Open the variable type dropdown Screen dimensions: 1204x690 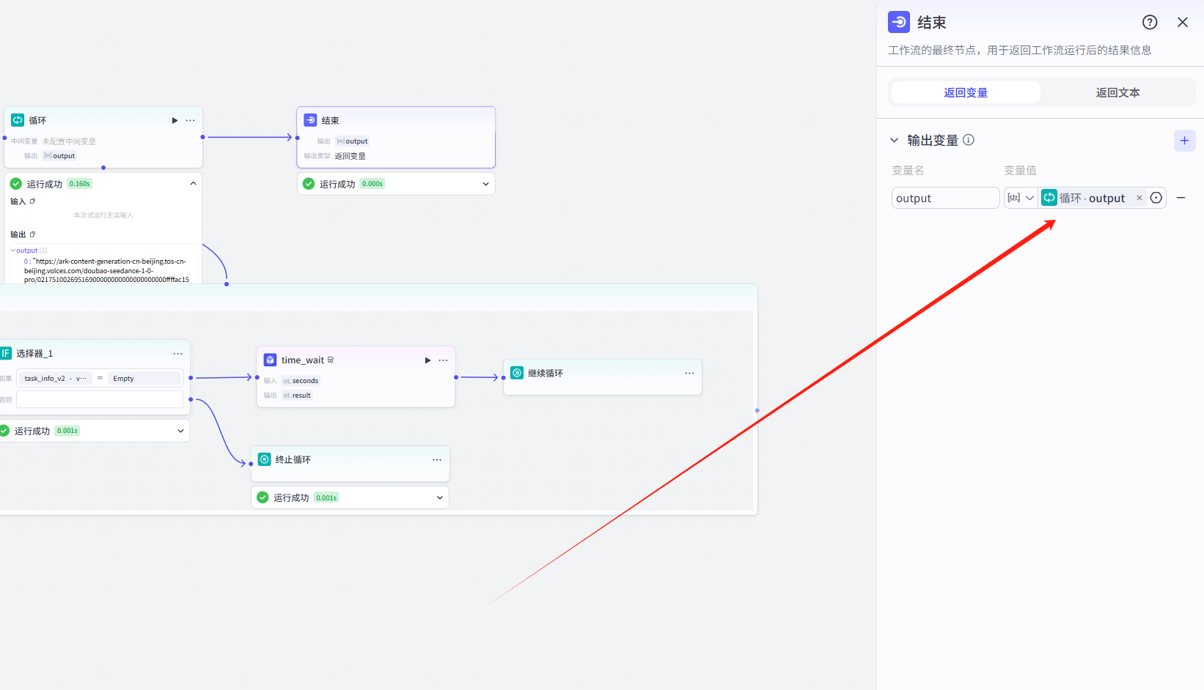click(x=1021, y=198)
